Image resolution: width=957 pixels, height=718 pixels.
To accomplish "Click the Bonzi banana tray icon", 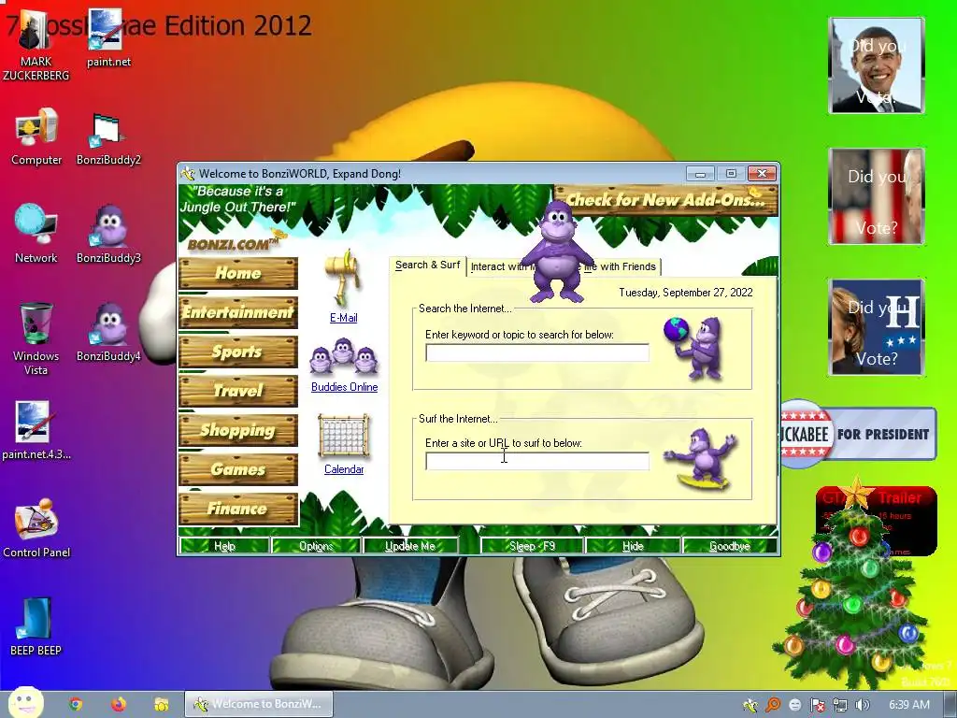I will point(750,705).
